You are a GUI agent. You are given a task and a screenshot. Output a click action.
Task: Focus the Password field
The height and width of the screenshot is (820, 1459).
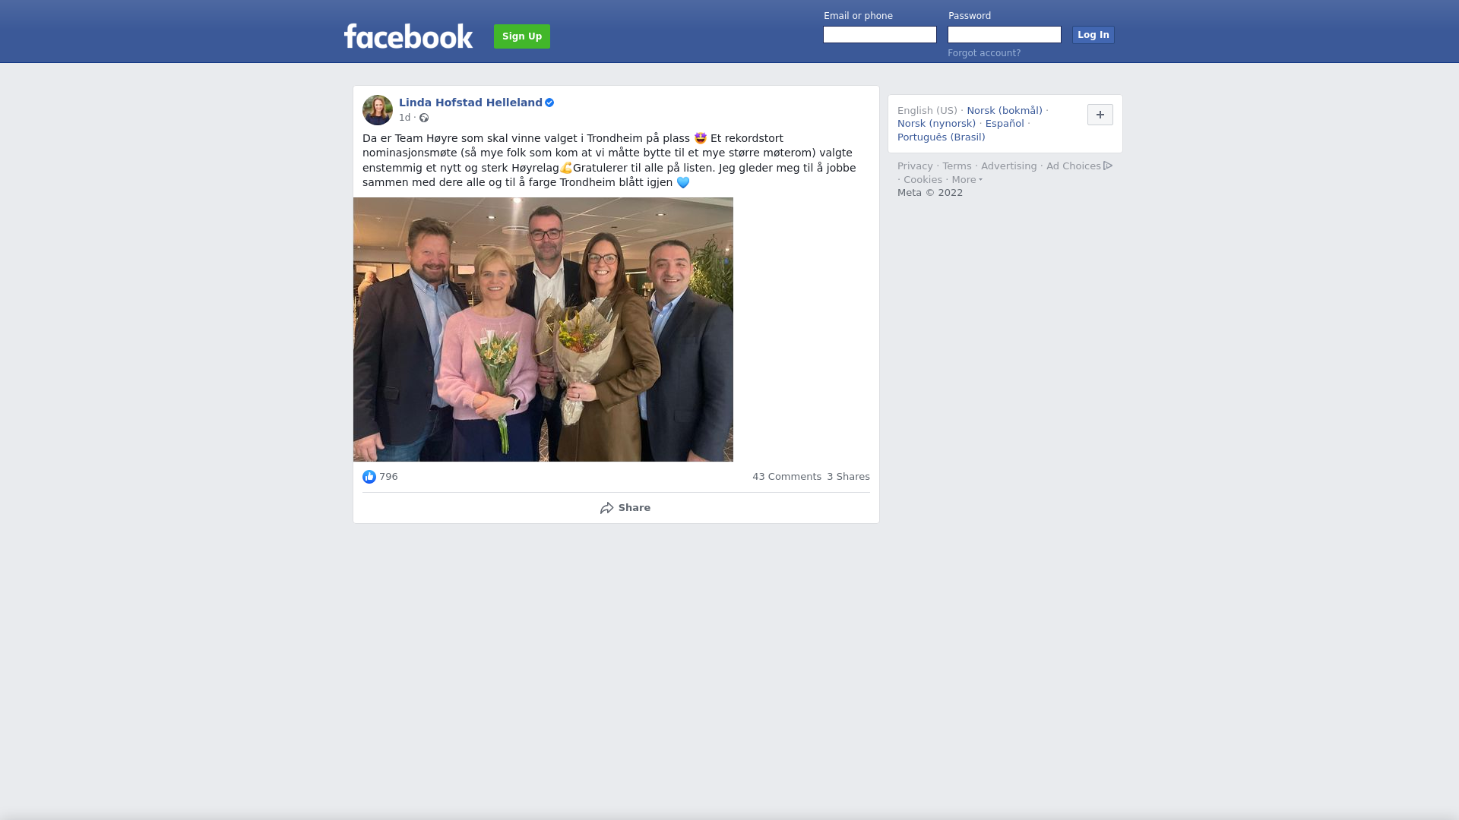pyautogui.click(x=1005, y=35)
